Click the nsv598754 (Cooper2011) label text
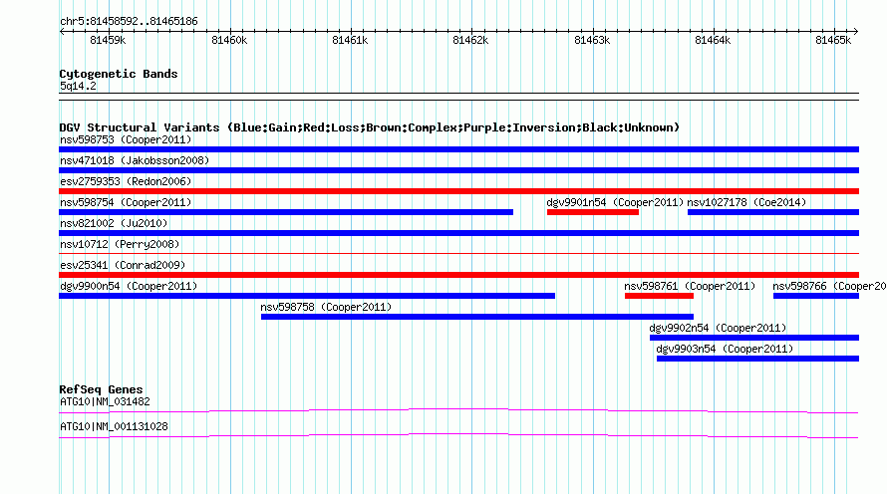 (x=126, y=202)
